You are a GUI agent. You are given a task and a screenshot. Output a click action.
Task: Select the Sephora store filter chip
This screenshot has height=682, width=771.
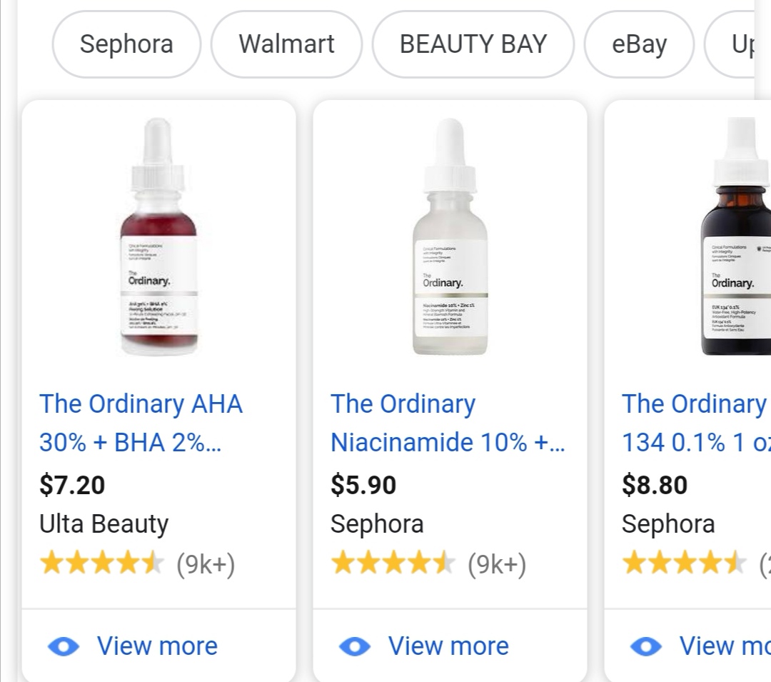tap(126, 44)
